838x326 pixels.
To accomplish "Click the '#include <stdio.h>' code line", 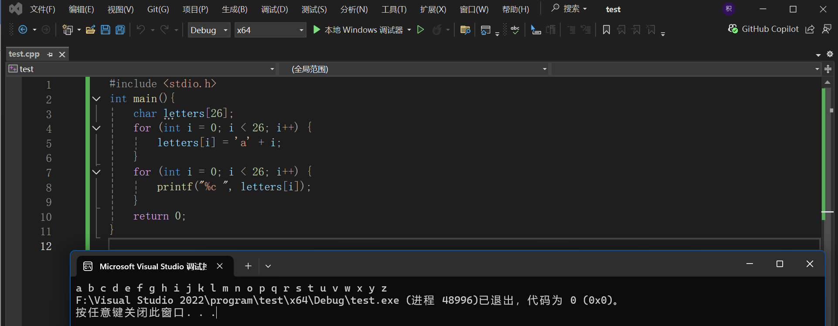I will pyautogui.click(x=163, y=84).
